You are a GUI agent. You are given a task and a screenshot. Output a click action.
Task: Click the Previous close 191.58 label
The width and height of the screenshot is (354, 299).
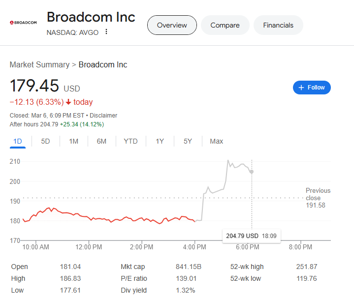(x=318, y=198)
